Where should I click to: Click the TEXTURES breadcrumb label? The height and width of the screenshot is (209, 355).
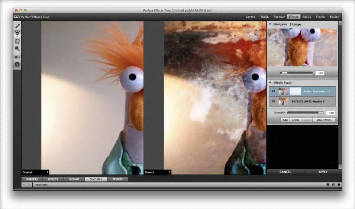pyautogui.click(x=41, y=185)
